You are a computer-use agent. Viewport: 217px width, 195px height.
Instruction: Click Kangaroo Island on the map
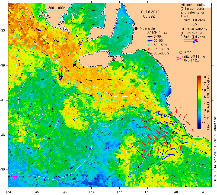tap(97, 59)
